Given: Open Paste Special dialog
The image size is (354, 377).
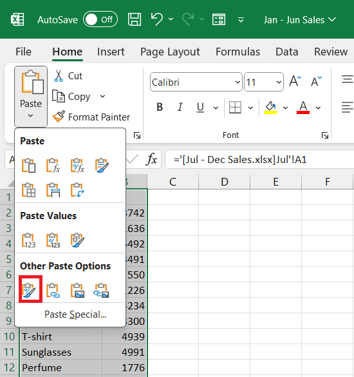Looking at the screenshot, I should point(75,314).
